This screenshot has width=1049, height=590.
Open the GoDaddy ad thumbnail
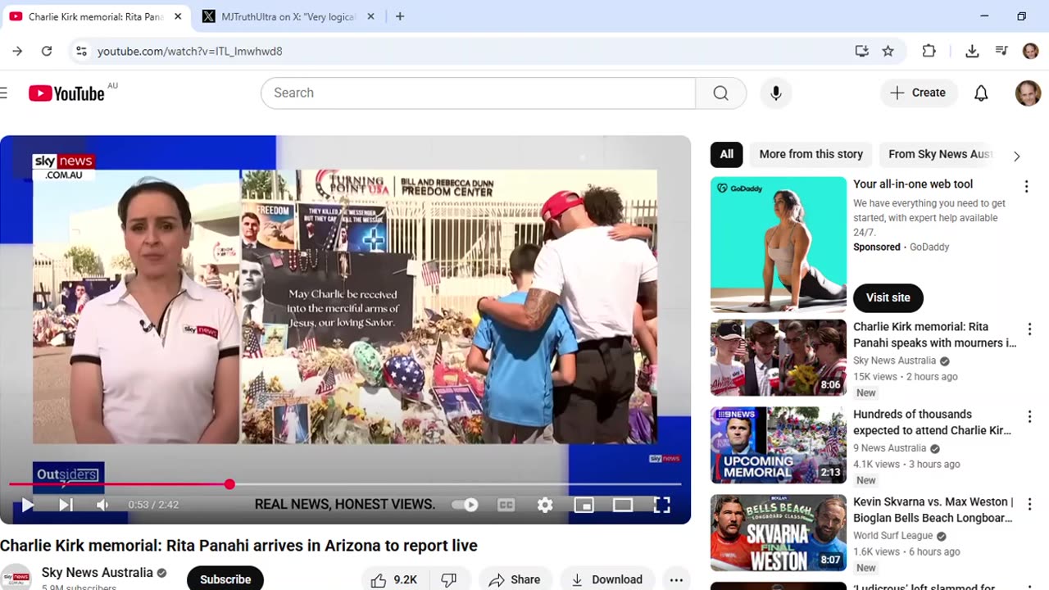point(779,244)
